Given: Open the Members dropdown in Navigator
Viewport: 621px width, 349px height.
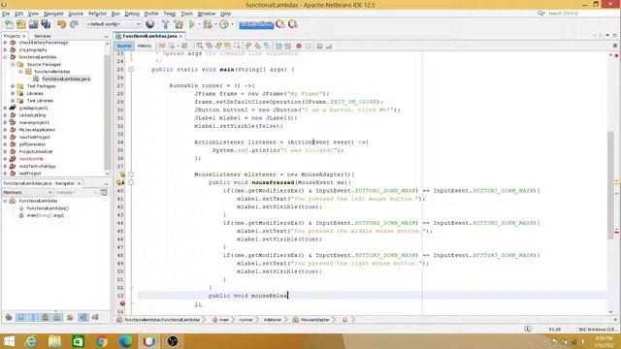Looking at the screenshot, I should (27, 192).
